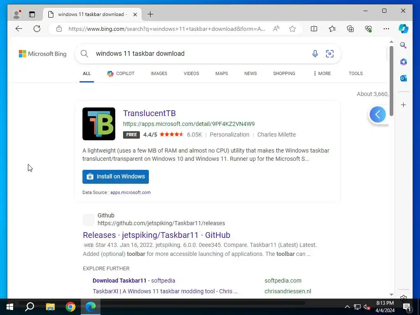Open Copilot in Edge sidebar

click(404, 29)
